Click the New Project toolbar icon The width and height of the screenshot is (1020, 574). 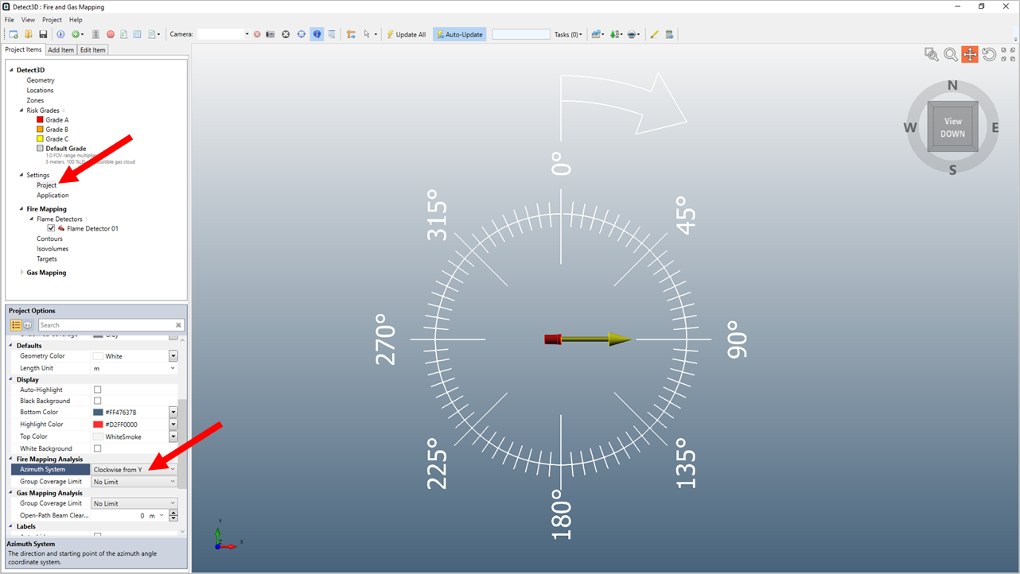tap(14, 34)
